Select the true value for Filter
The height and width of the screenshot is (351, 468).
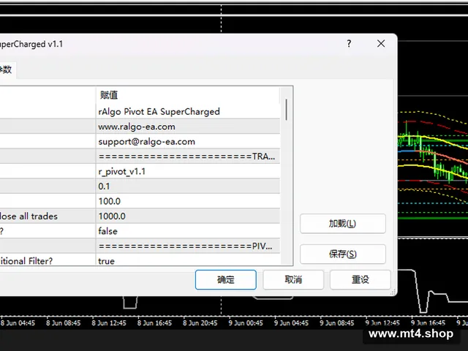click(x=188, y=260)
